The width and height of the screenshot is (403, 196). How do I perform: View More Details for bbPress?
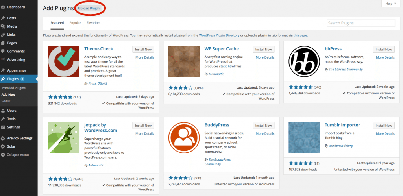point(385,57)
